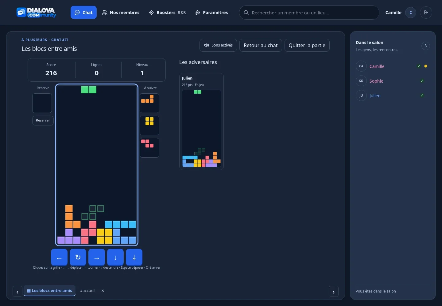Move piece right with the arrow button
The image size is (442, 306).
(x=97, y=257)
